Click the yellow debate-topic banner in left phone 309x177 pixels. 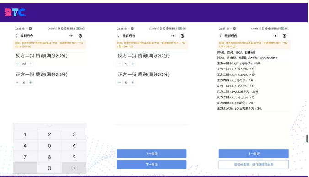click(50, 45)
